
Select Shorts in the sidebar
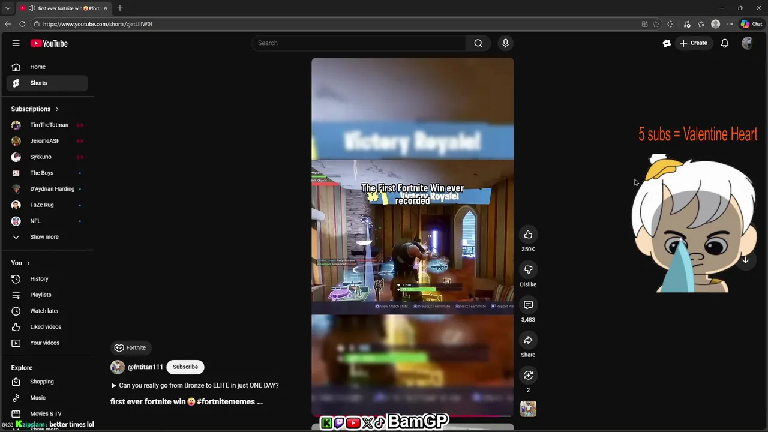[47, 83]
